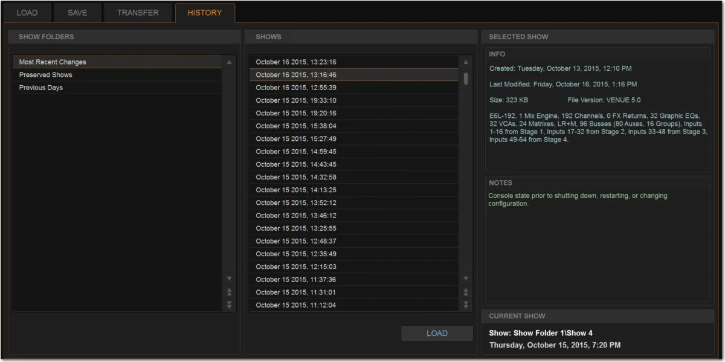Image resolution: width=725 pixels, height=362 pixels.
Task: Select show October 15 2015, 14:32:58
Action: pos(354,177)
